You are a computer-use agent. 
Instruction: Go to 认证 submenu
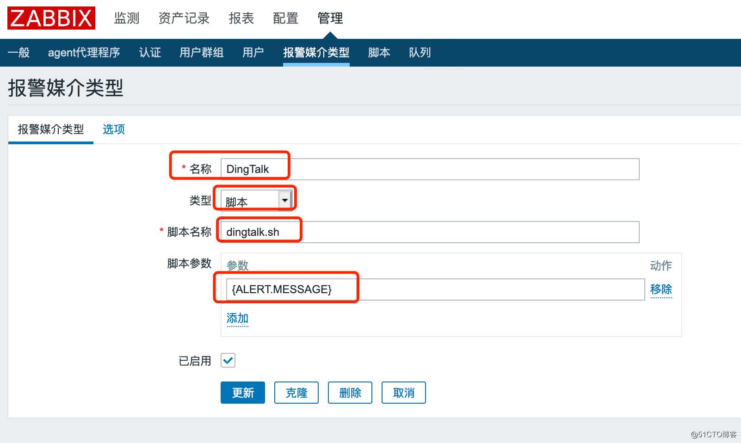(150, 52)
